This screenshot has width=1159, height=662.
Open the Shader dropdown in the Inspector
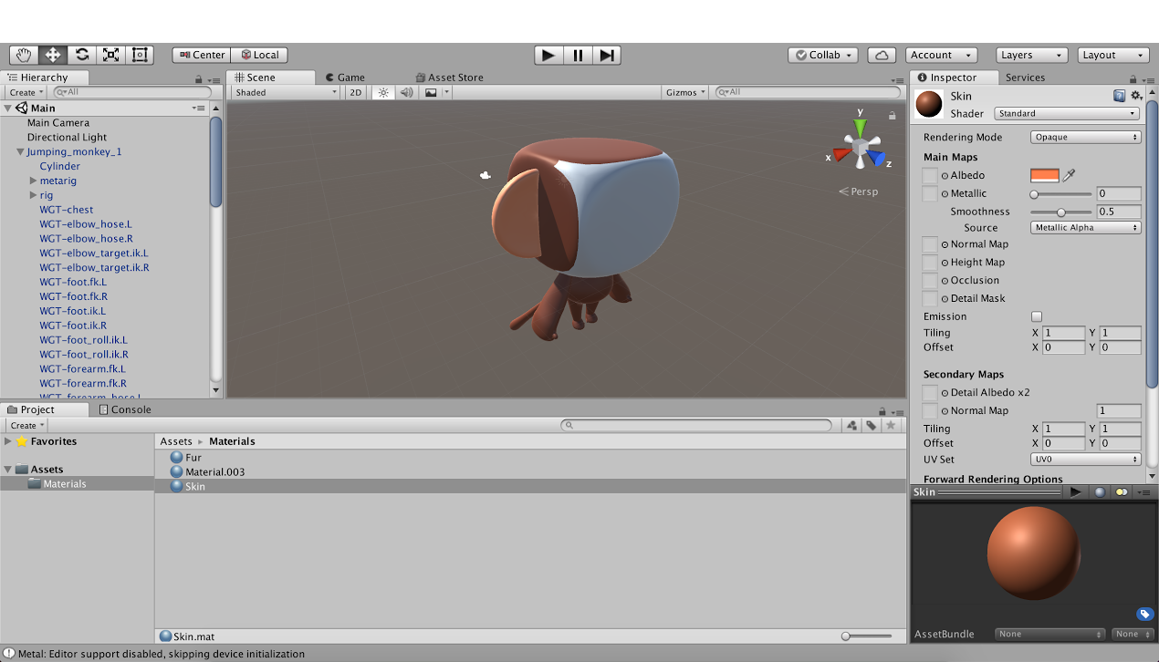point(1064,113)
